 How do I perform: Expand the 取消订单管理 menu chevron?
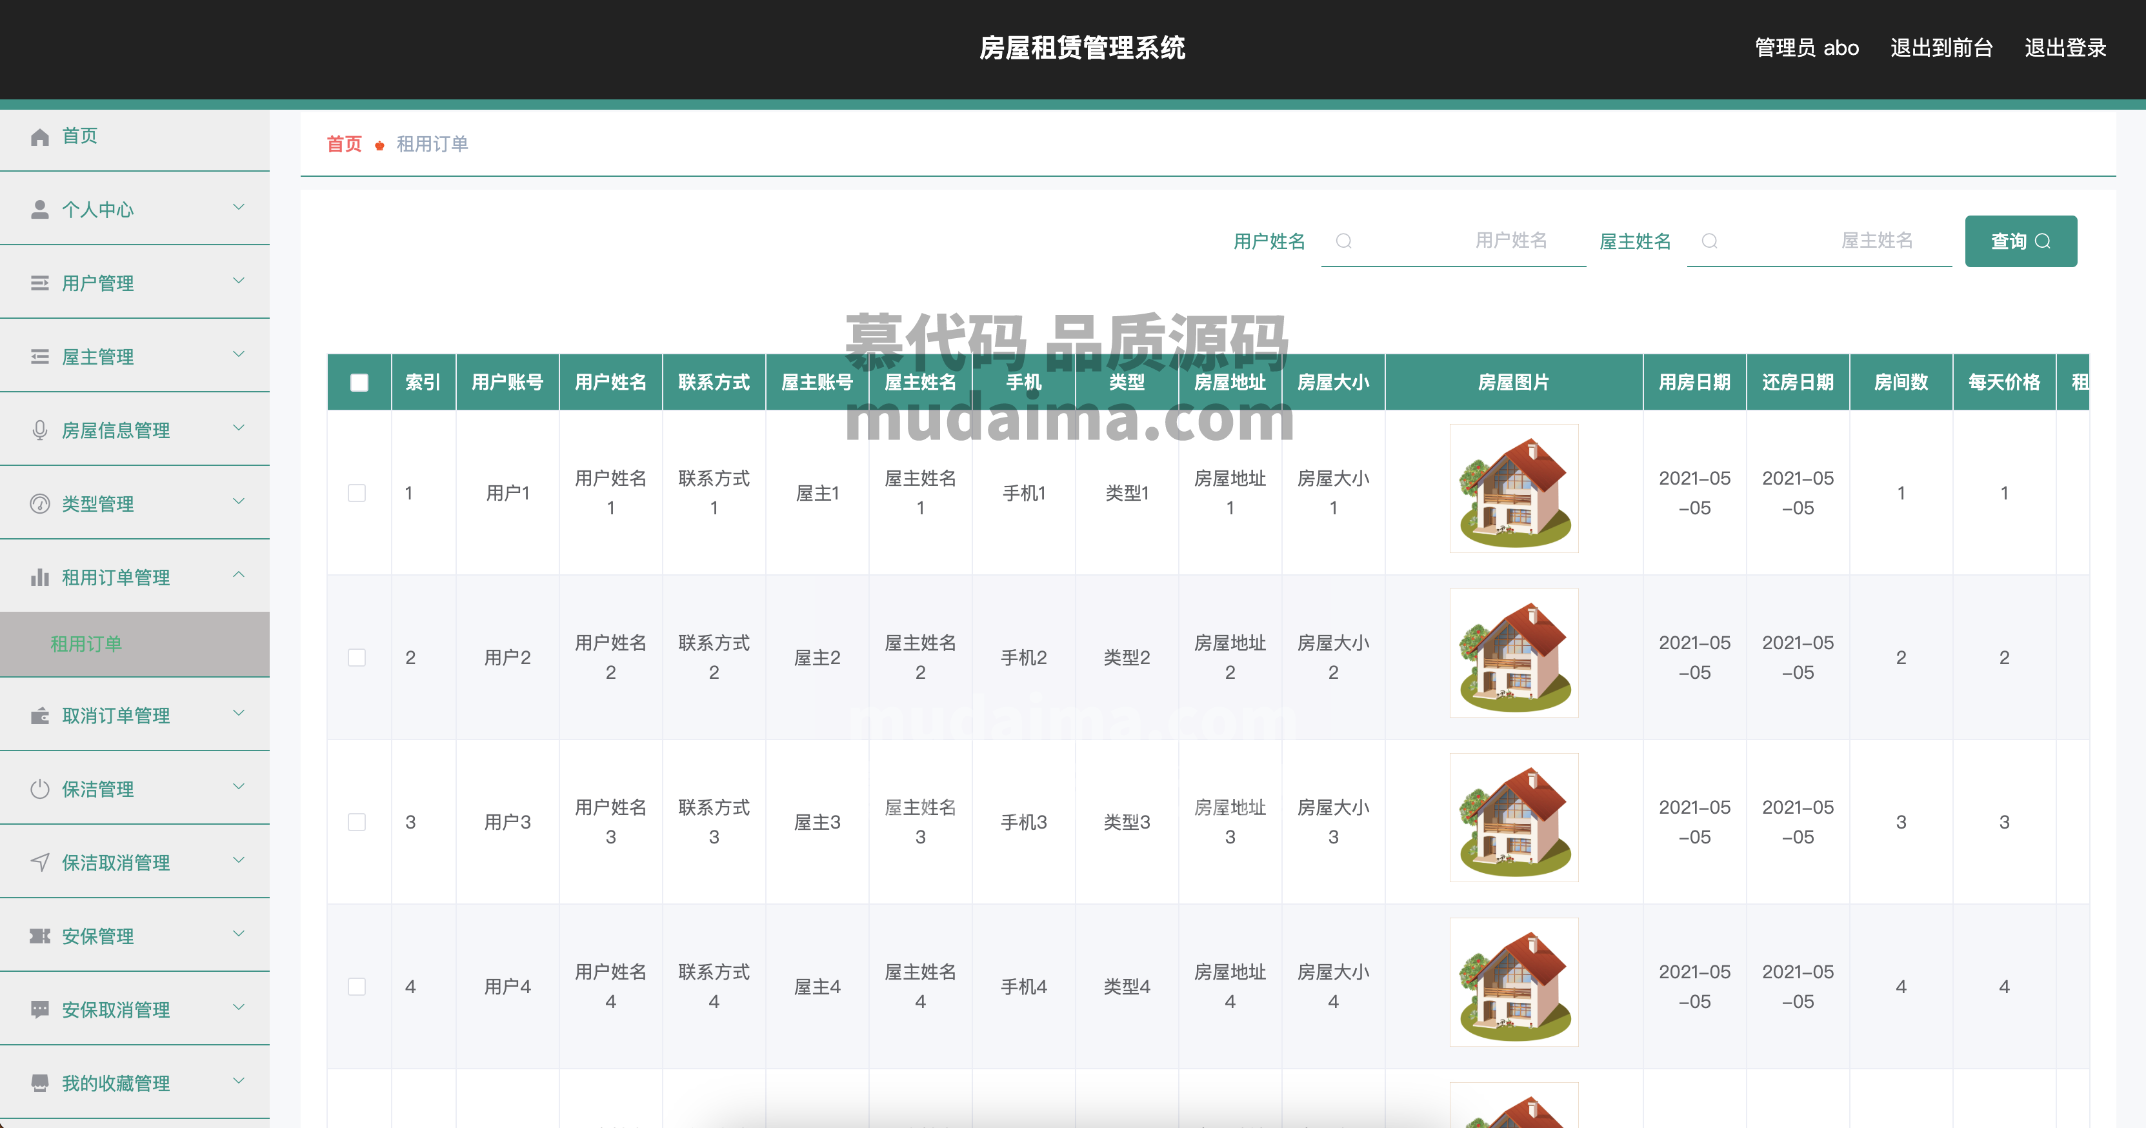click(239, 713)
